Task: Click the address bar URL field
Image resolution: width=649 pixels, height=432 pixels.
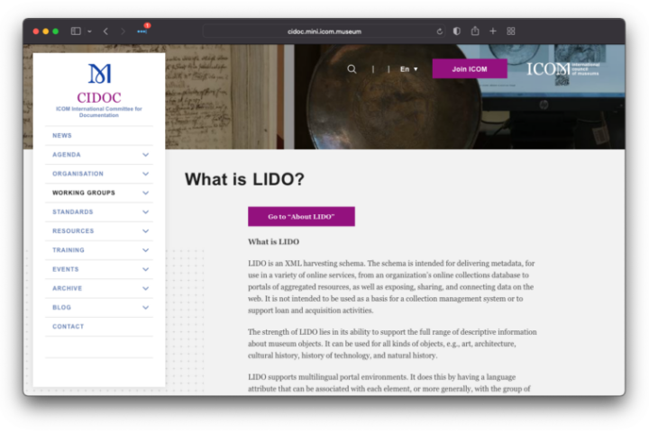Action: pyautogui.click(x=324, y=31)
